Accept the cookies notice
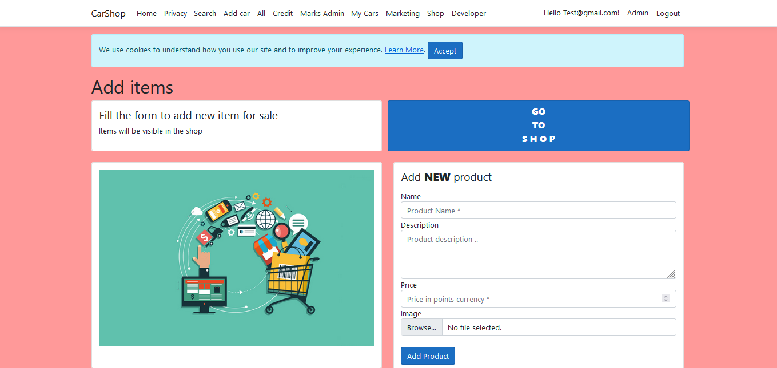 tap(445, 50)
